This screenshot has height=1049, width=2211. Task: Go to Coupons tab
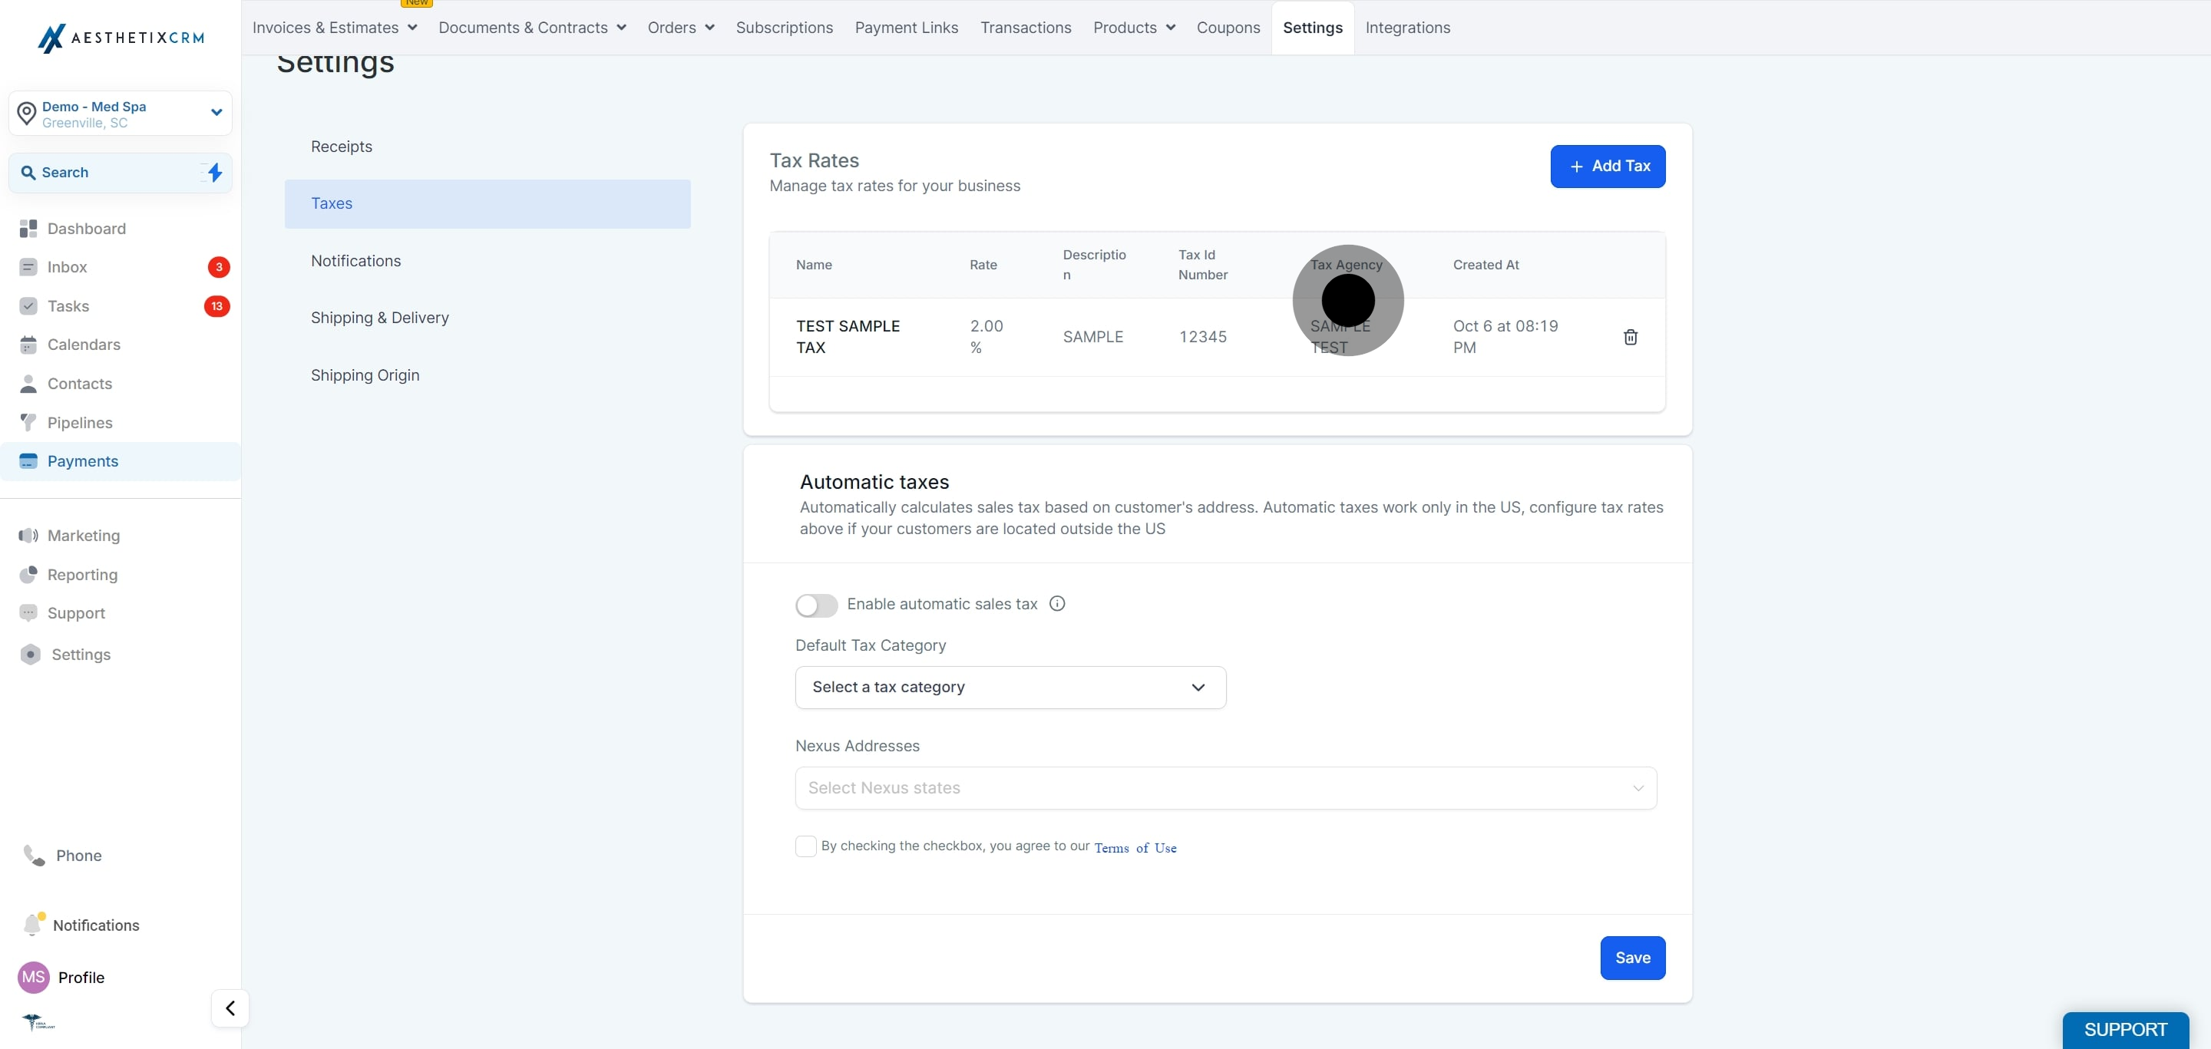[x=1228, y=28]
